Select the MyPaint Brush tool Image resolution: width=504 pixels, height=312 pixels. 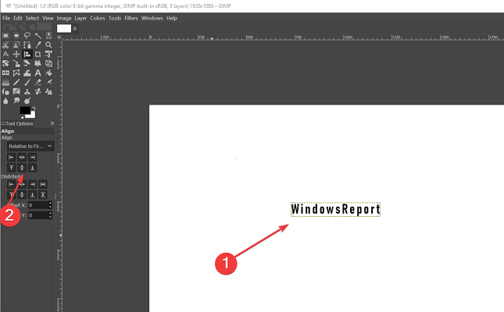[16, 92]
